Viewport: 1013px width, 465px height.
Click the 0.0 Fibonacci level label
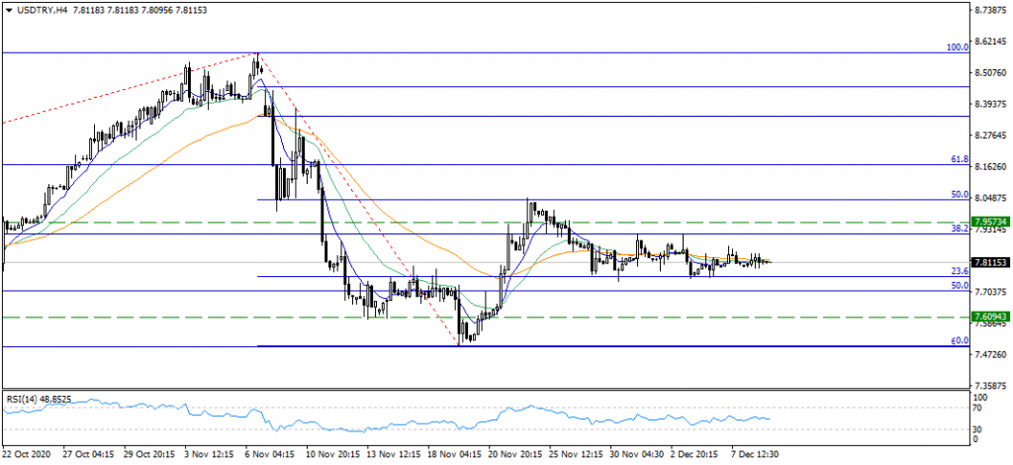point(958,340)
